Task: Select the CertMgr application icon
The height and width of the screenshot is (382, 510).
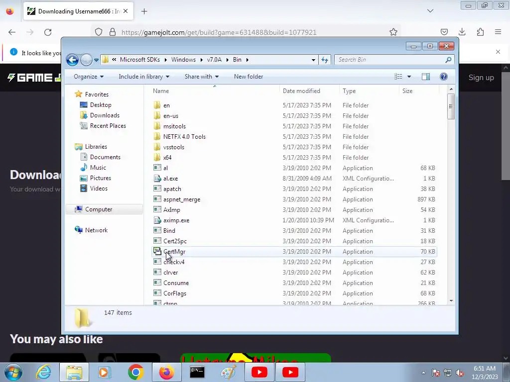Action: tap(157, 251)
